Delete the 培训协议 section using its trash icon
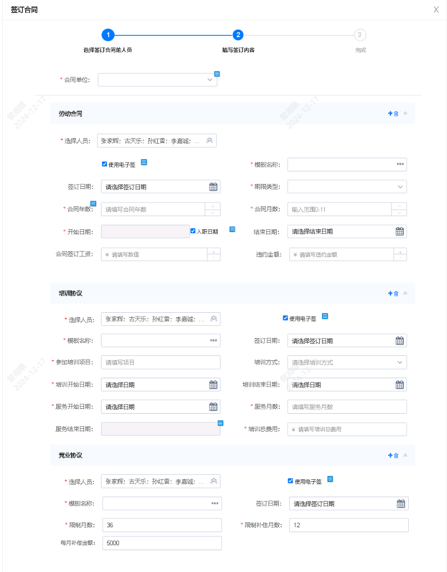 396,293
